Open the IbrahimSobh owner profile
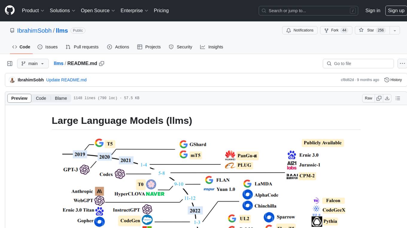407x228 pixels. [34, 30]
